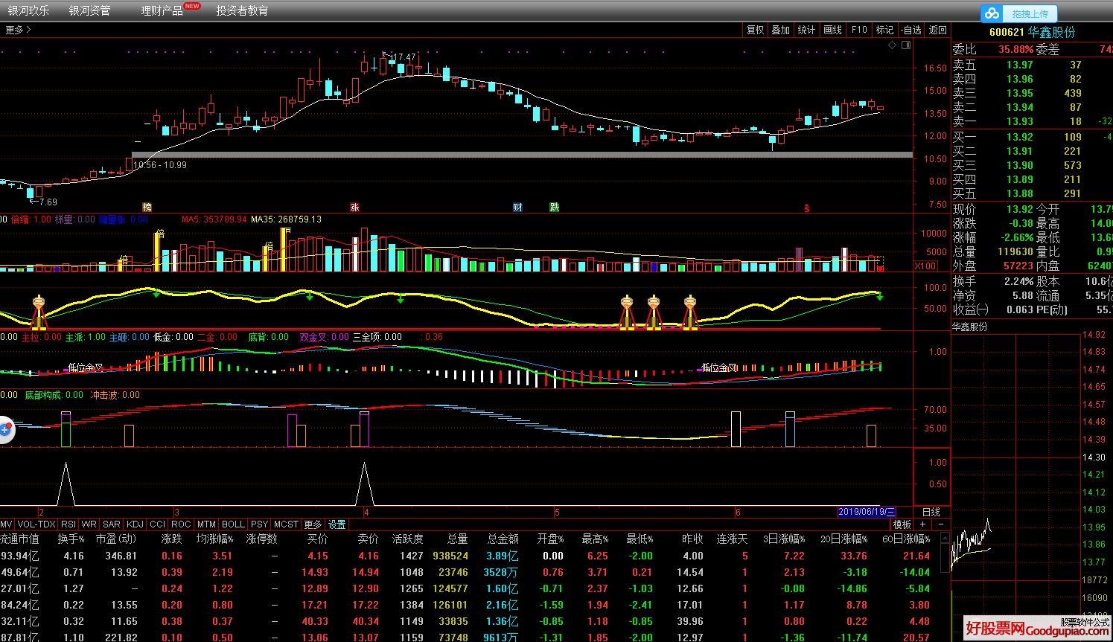Click the Baidu cloud upload icon
Image resolution: width=1113 pixels, height=642 pixels.
(x=992, y=13)
